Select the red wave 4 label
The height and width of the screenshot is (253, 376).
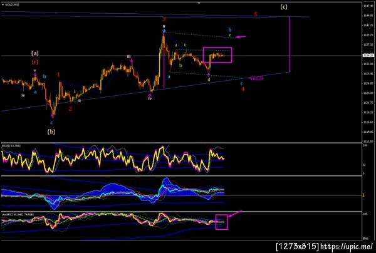coord(243,89)
